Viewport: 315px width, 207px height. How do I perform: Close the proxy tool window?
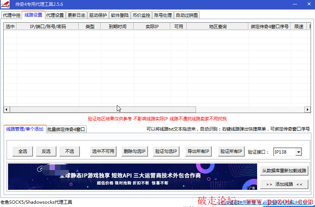click(309, 4)
